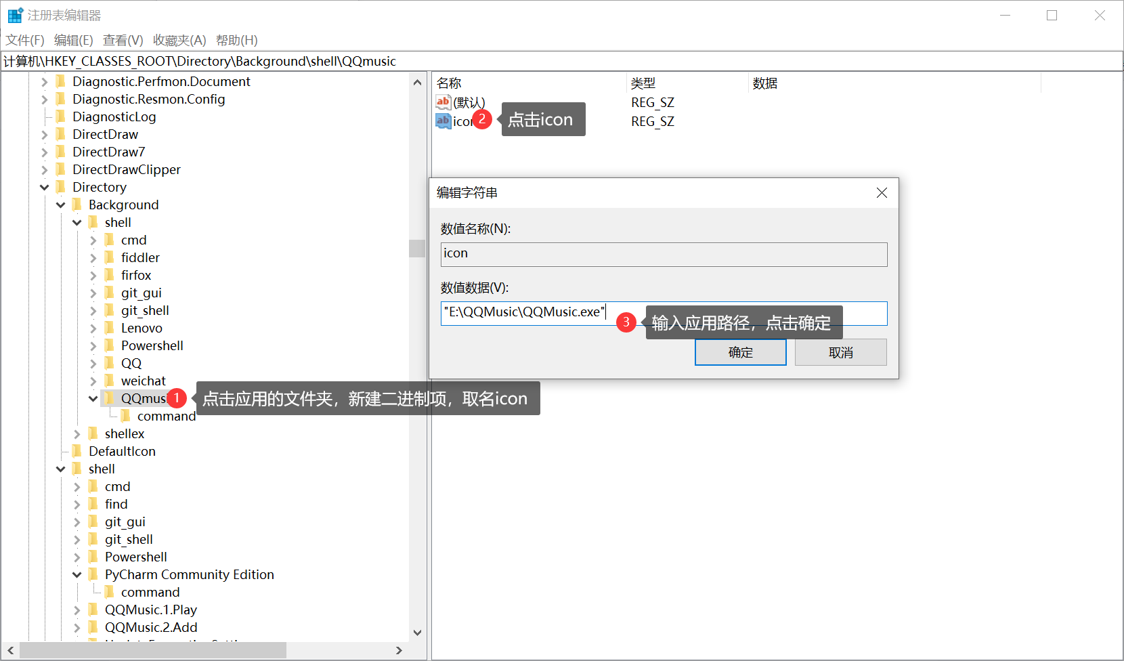1124x661 pixels.
Task: Click REG_SZ type of icon row
Action: point(653,121)
